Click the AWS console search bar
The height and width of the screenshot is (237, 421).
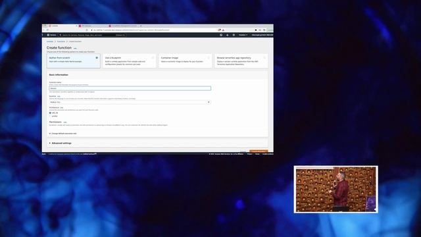click(x=92, y=35)
